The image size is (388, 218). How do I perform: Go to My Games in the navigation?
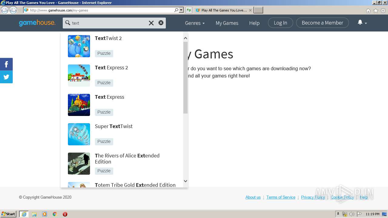227,23
